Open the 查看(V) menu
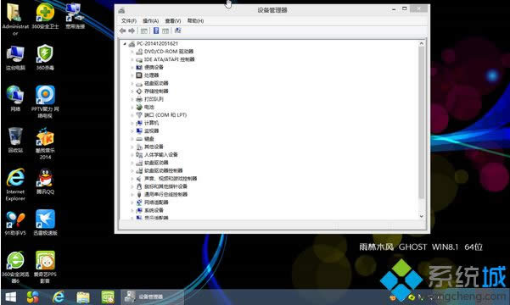The image size is (510, 305). tap(173, 21)
